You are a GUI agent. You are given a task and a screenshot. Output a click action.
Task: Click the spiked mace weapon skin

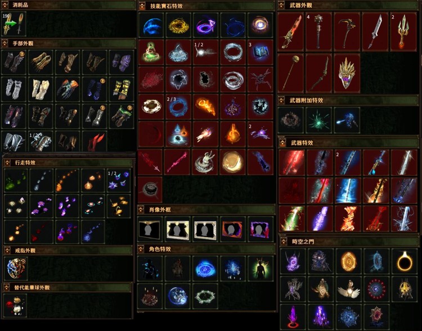[318, 31]
